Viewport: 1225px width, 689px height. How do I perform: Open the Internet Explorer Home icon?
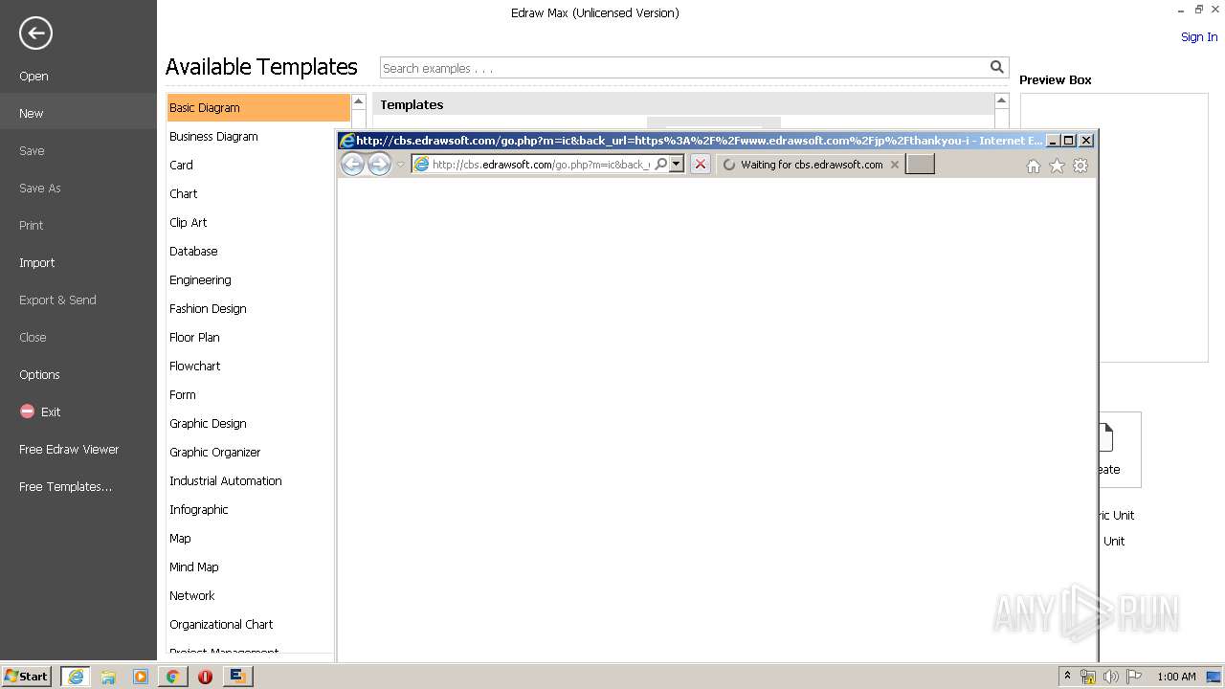[x=1034, y=166]
